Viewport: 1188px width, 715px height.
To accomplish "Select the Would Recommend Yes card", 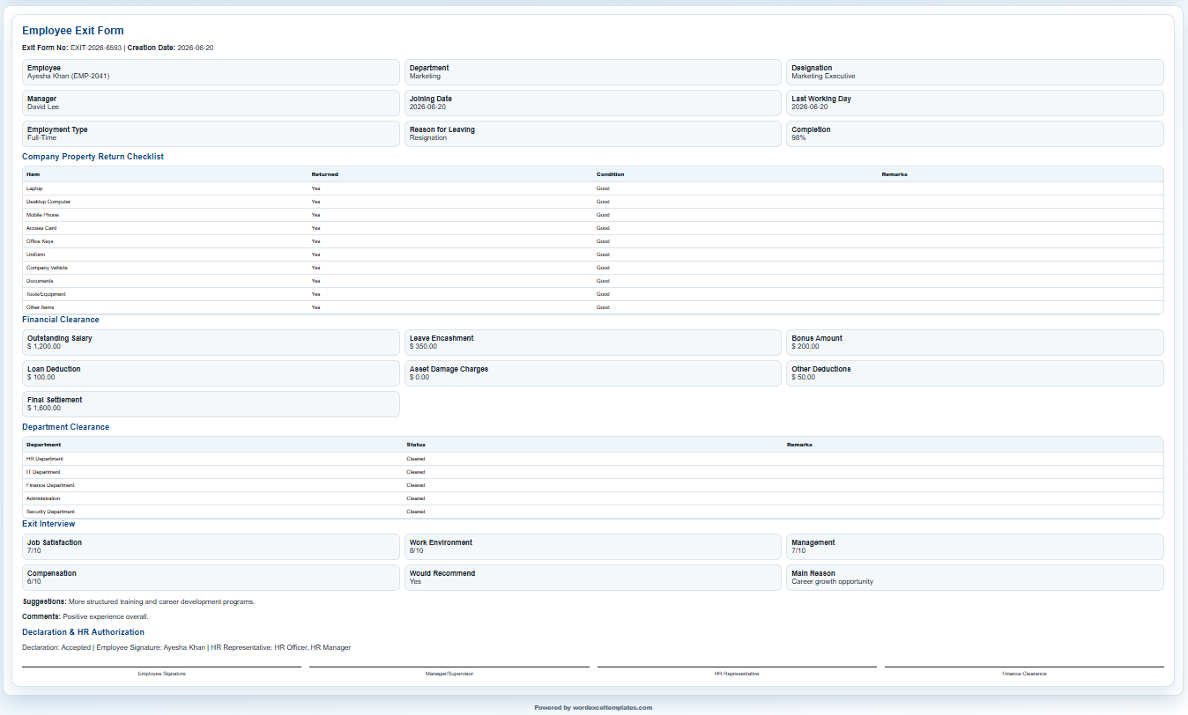I will (x=593, y=578).
